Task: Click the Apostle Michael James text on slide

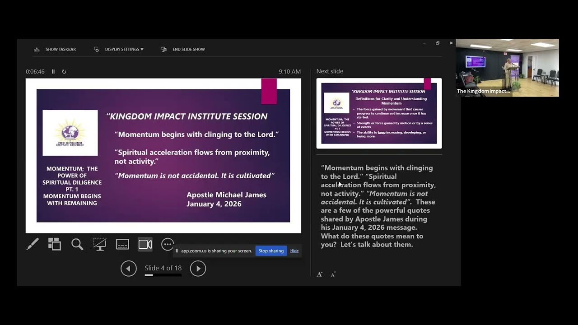Action: 226,195
